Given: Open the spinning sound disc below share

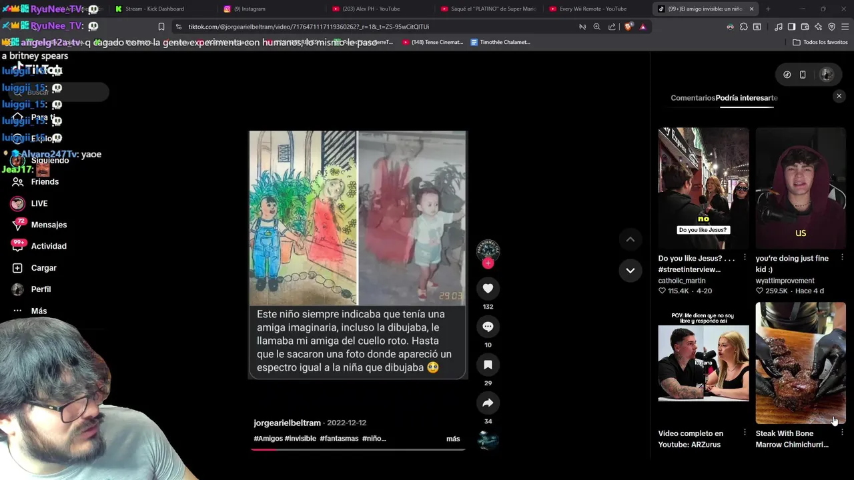Looking at the screenshot, I should [488, 440].
